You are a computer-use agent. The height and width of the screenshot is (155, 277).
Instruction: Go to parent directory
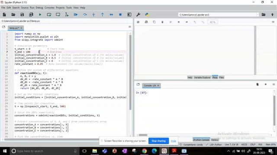(x=272, y=15)
